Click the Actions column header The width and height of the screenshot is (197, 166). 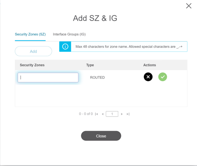(150, 65)
